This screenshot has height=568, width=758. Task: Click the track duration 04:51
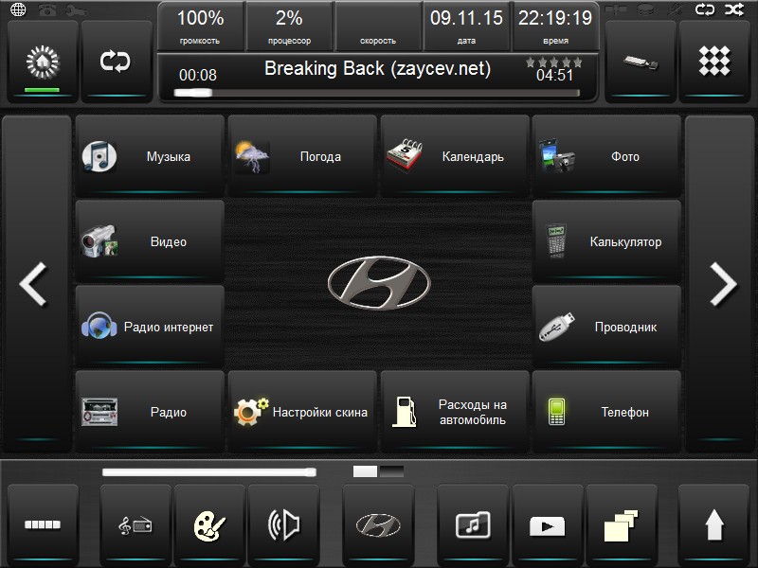554,76
